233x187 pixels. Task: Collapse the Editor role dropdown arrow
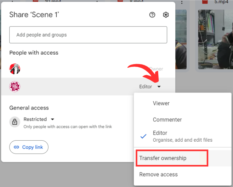159,87
